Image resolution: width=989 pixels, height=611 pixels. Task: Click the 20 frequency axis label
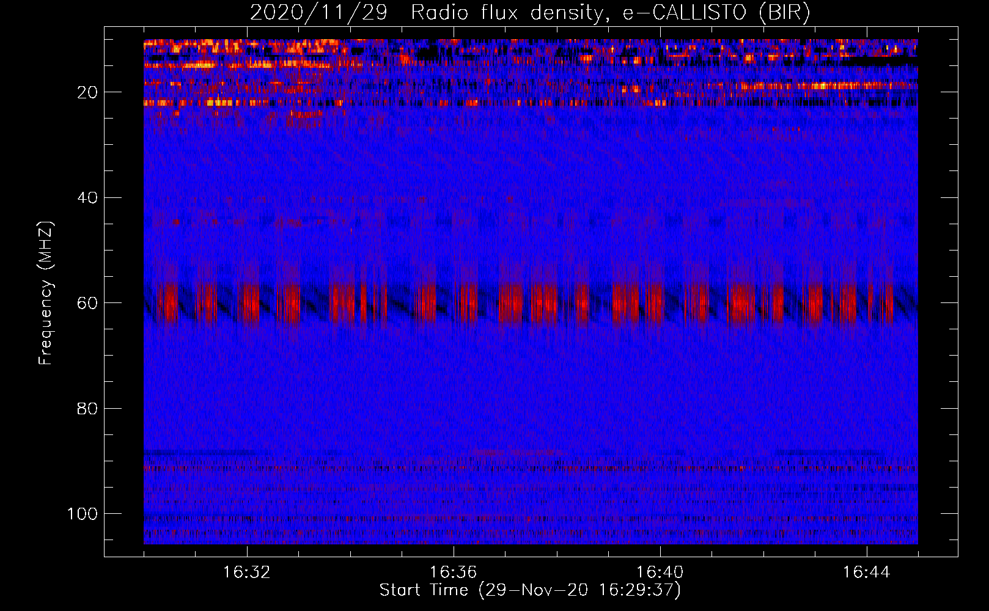pos(87,92)
